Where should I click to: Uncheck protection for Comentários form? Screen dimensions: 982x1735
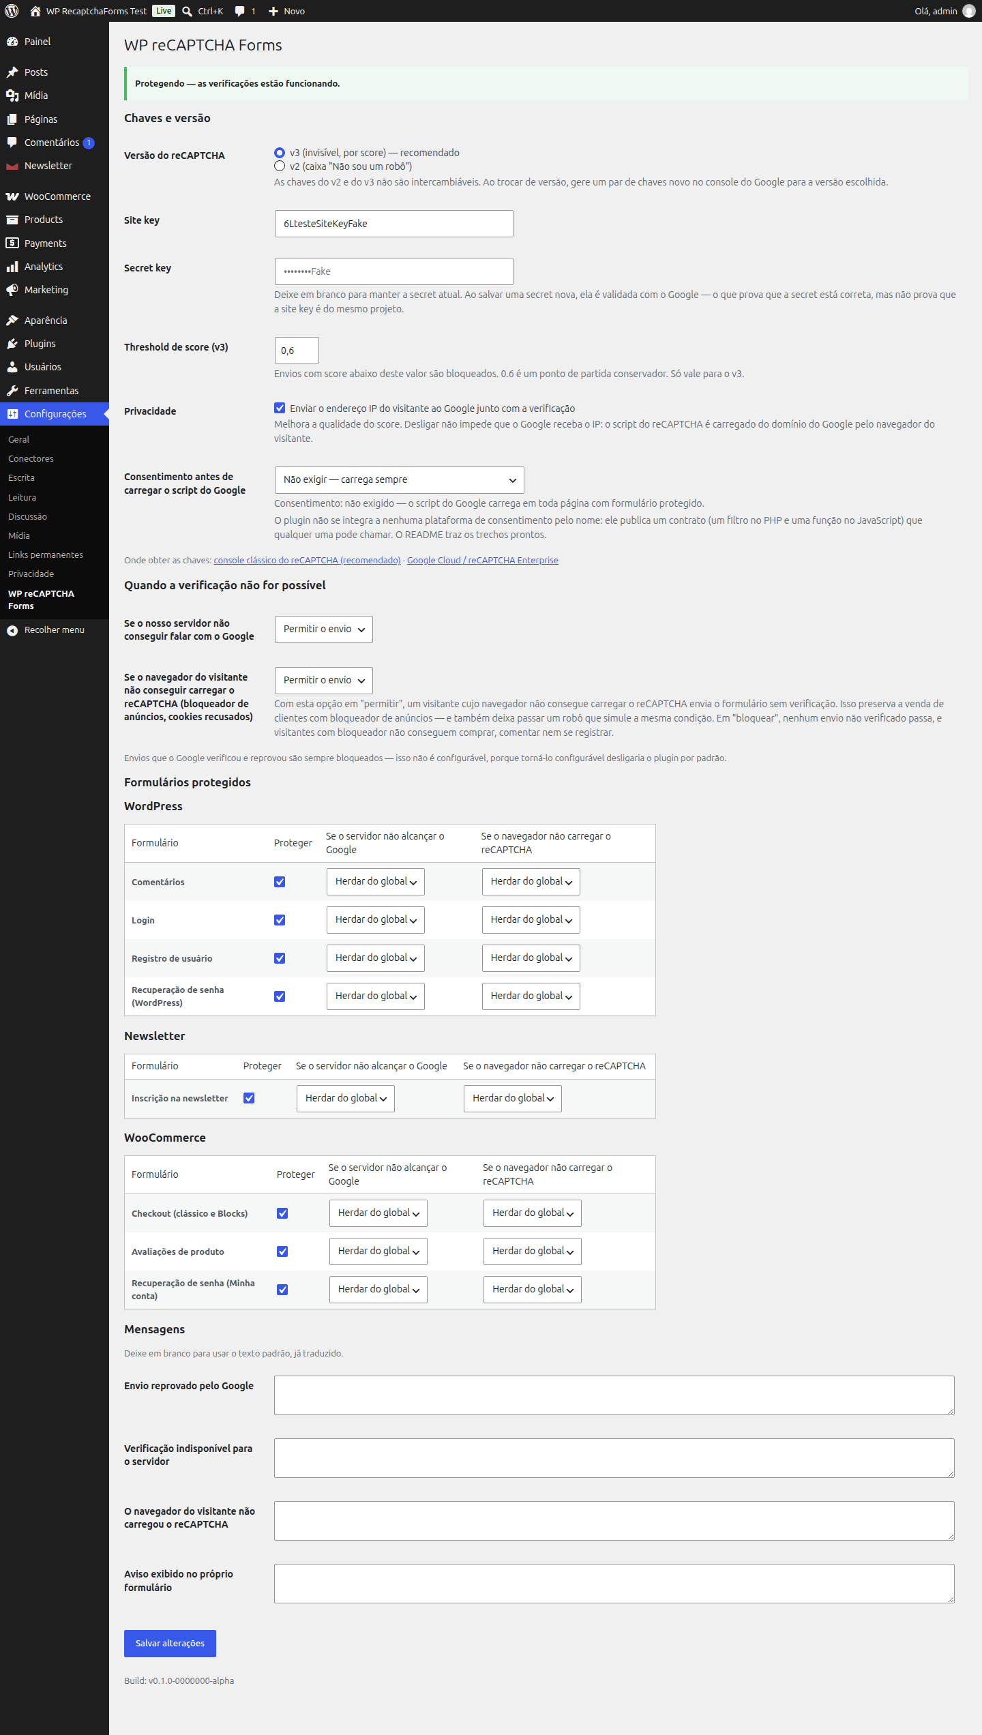[x=280, y=882]
